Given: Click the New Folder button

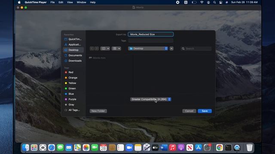Looking at the screenshot, I should click(x=98, y=111).
